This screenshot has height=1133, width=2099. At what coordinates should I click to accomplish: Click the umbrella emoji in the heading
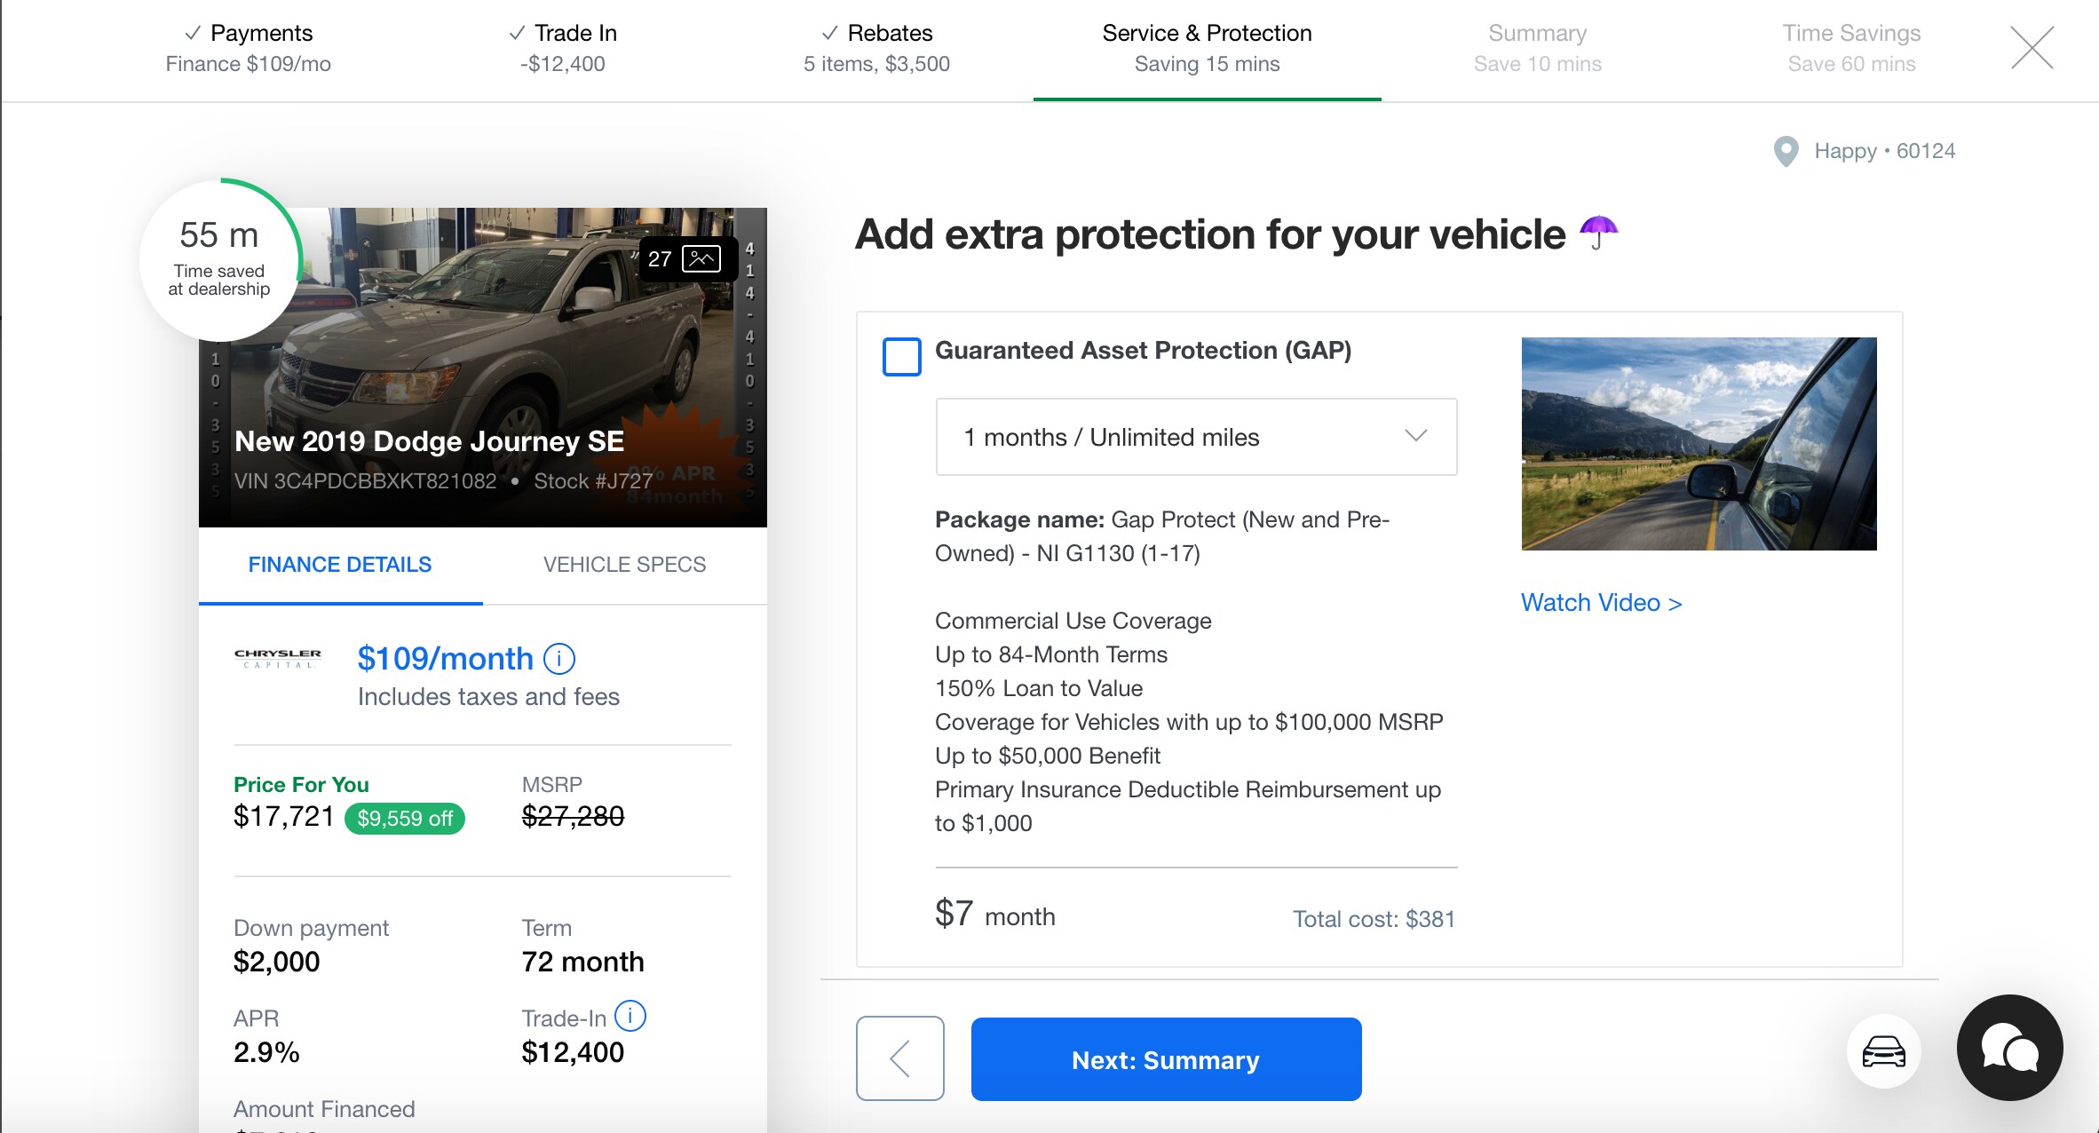(1600, 234)
